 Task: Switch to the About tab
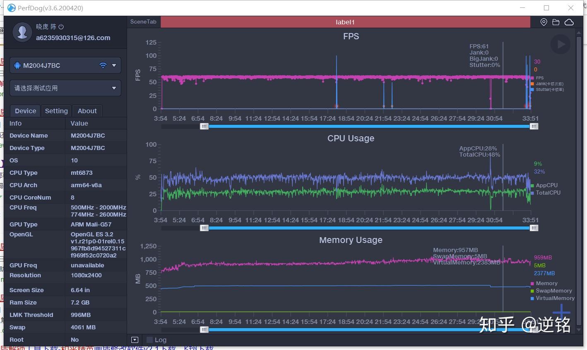pos(87,111)
